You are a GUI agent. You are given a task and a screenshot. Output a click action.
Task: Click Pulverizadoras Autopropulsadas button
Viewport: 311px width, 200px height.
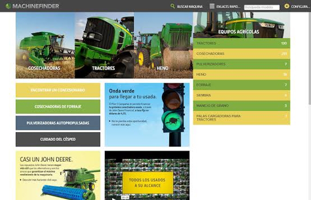tap(58, 123)
